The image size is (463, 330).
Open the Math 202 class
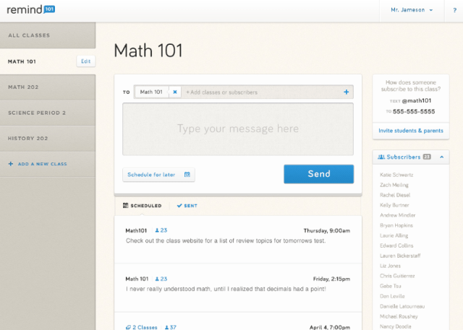point(48,87)
